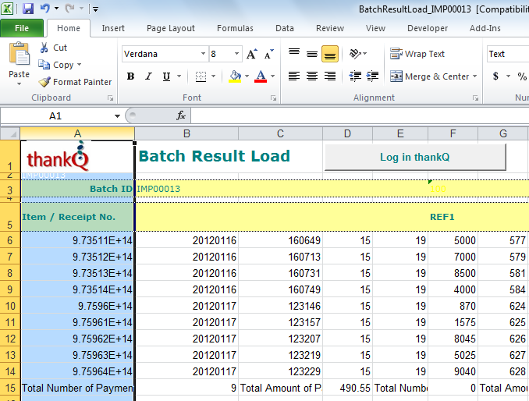This screenshot has height=401, width=529.
Task: Click the Wrap Text button
Action: (x=417, y=54)
